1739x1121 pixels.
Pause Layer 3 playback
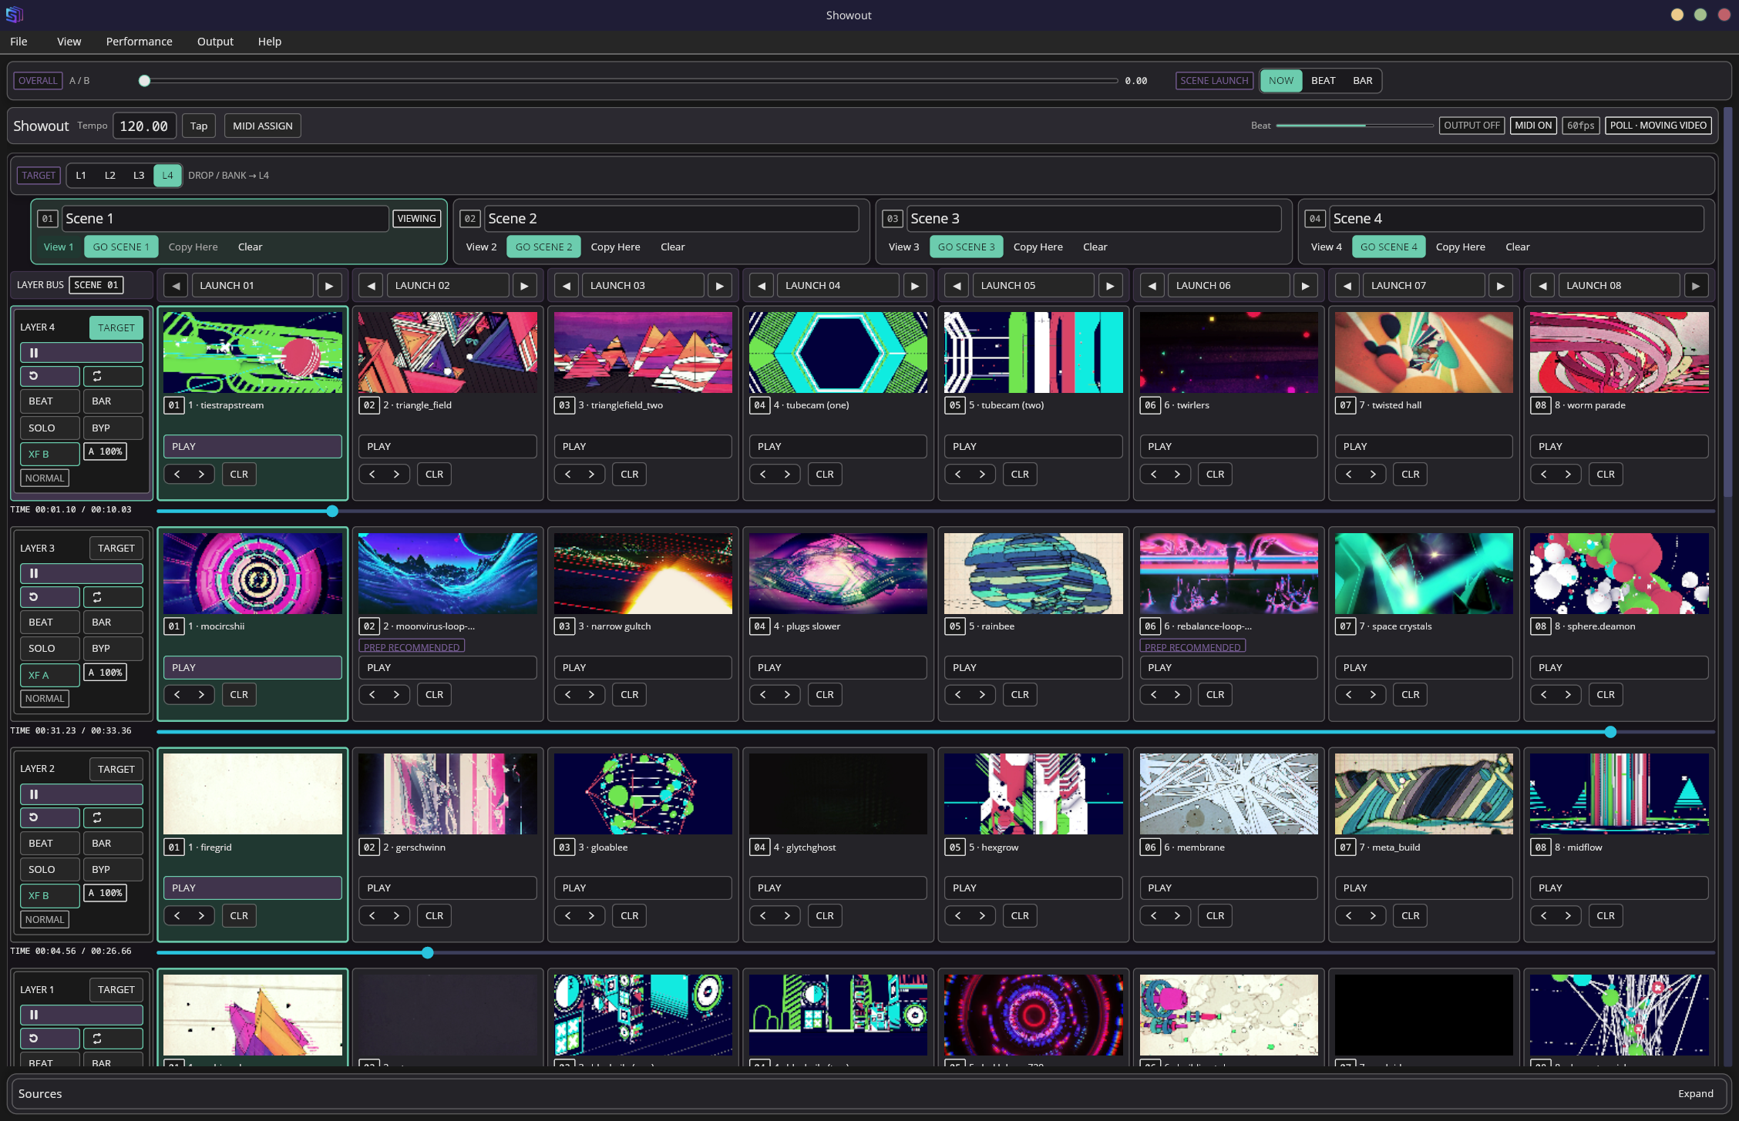[81, 573]
